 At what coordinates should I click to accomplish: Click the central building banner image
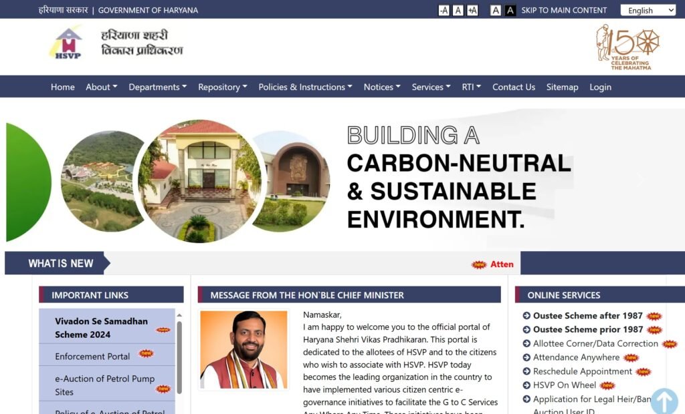(199, 181)
